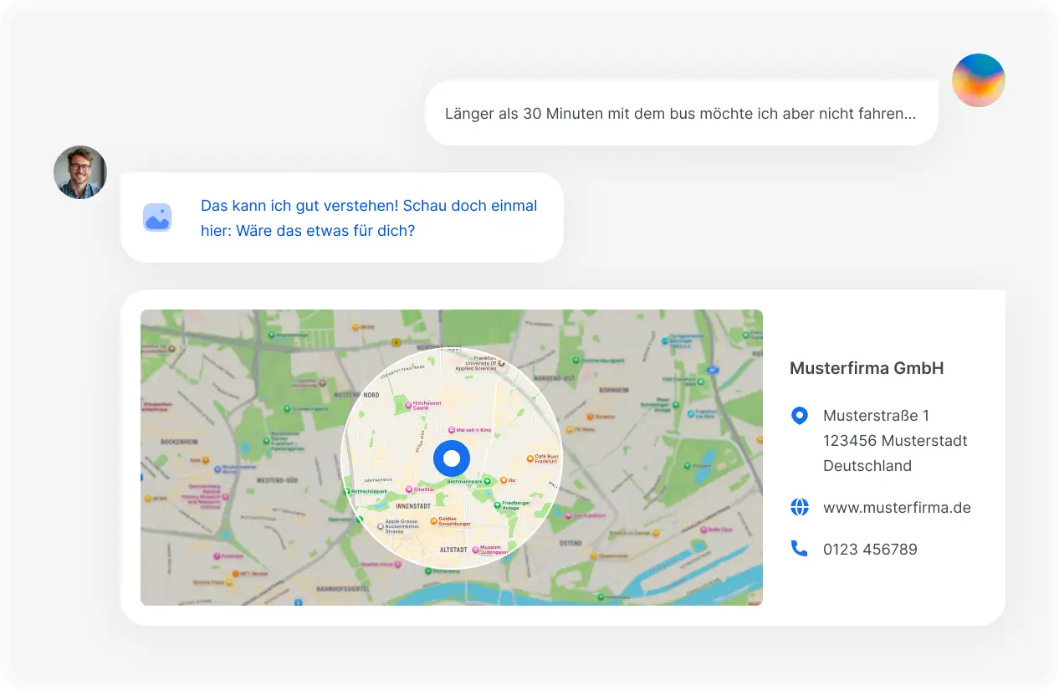The width and height of the screenshot is (1059, 691).
Task: Open the colorful gradient user avatar
Action: pos(978,80)
